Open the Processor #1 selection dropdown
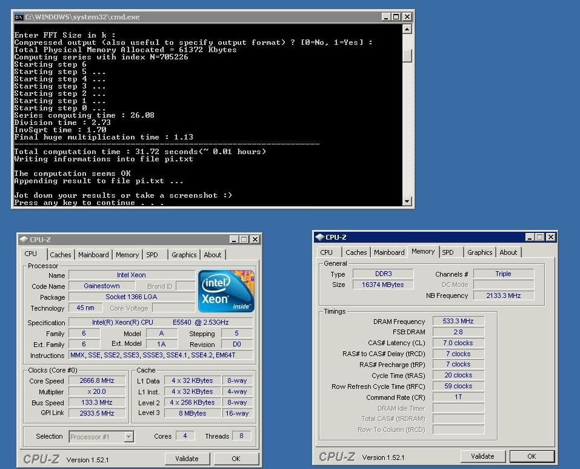The width and height of the screenshot is (580, 469). (x=128, y=437)
